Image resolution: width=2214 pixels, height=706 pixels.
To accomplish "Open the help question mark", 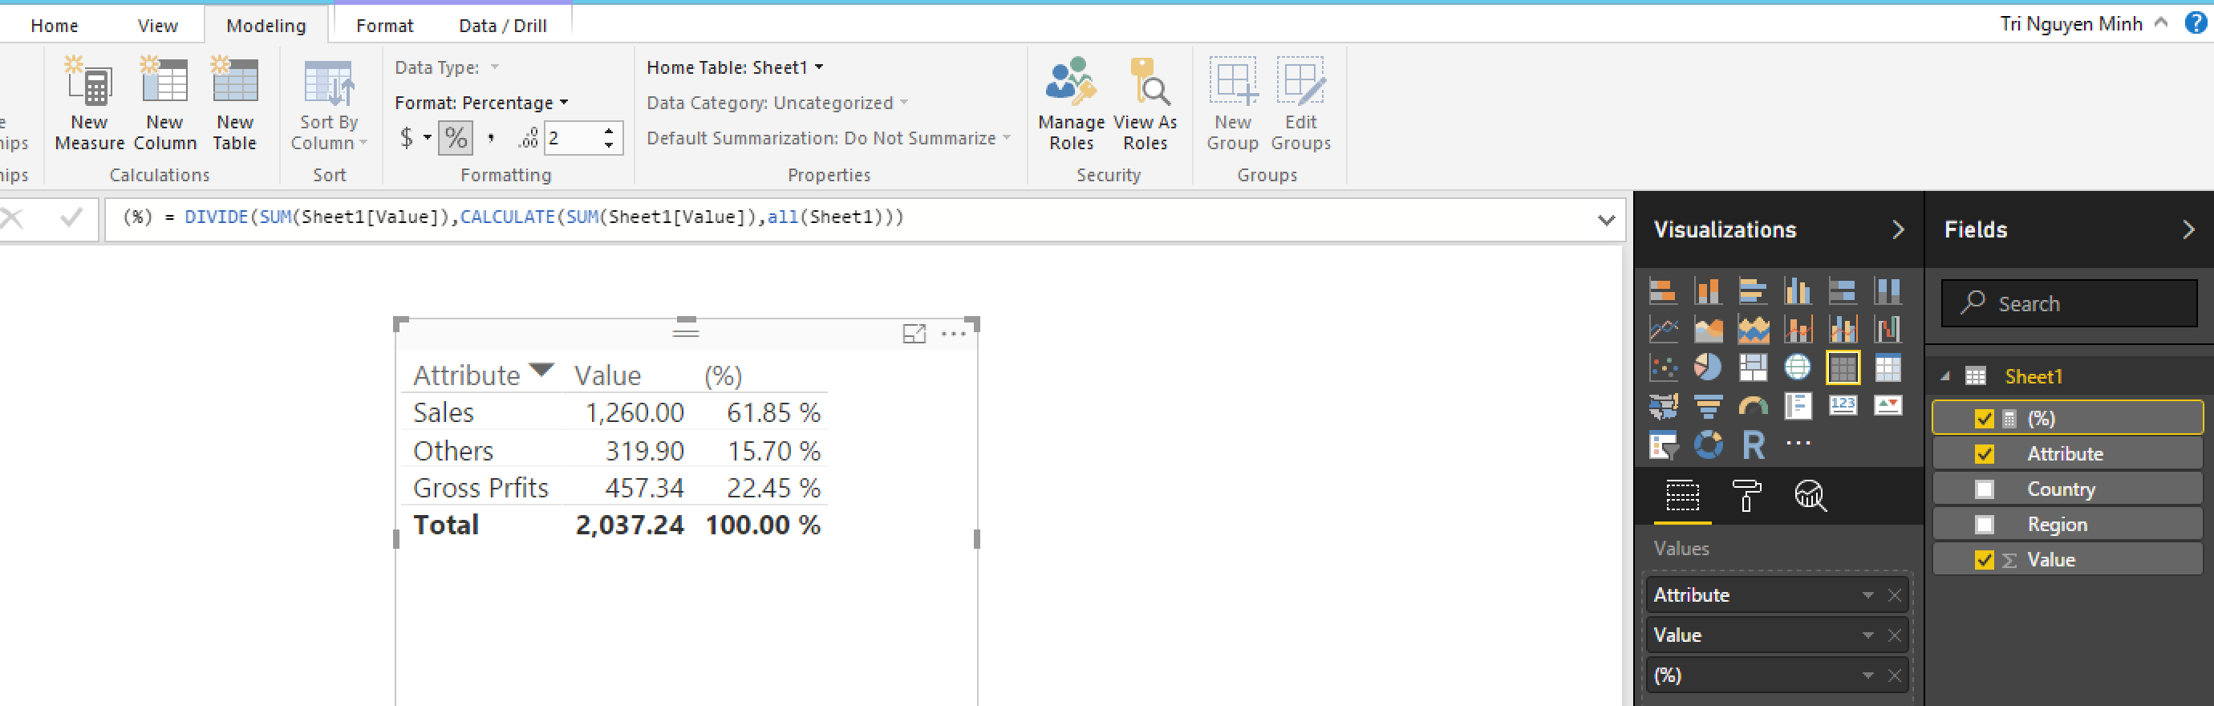I will [x=2195, y=23].
